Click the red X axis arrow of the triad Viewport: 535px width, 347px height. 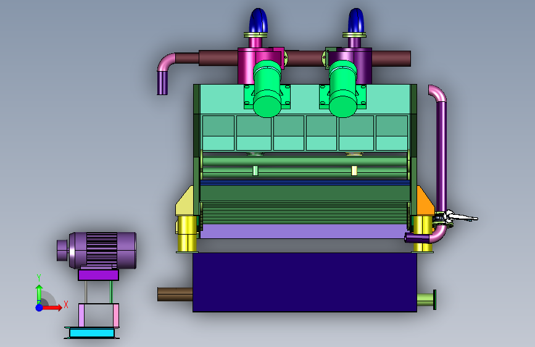(x=52, y=307)
